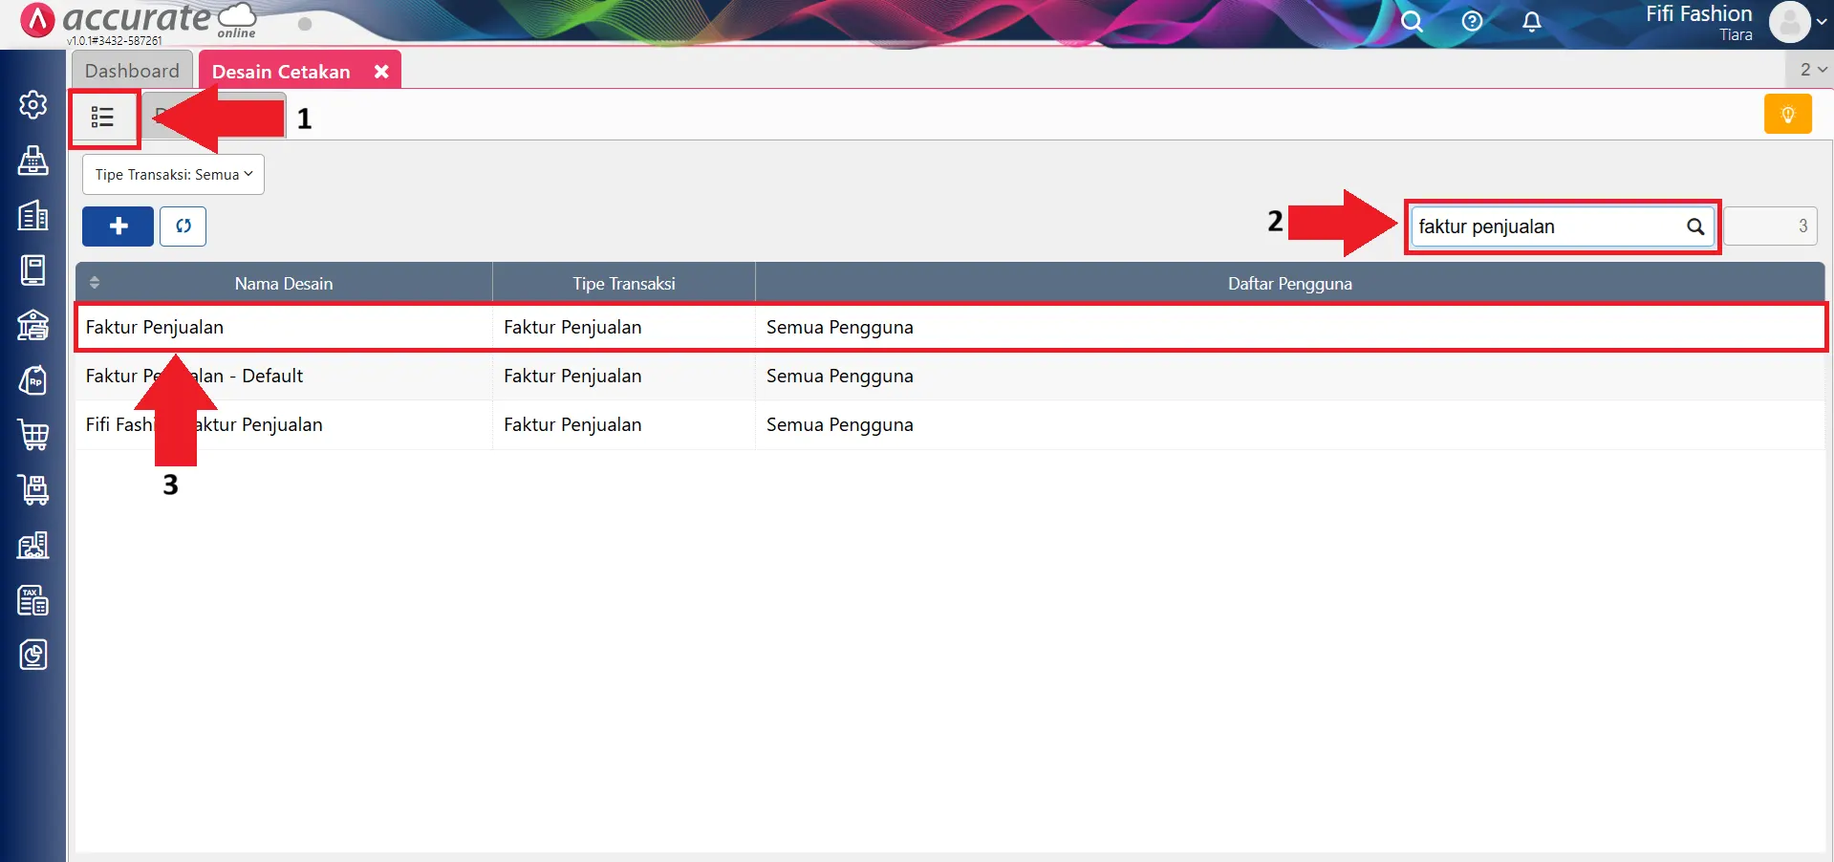Expand the Tipe Transaksi filter dropdown

(173, 175)
